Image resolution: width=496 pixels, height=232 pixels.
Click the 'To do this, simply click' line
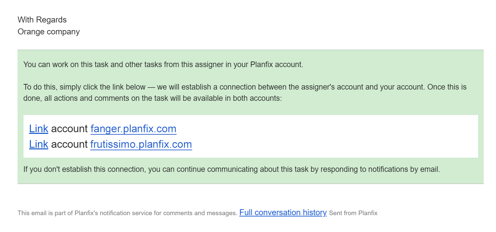pyautogui.click(x=245, y=87)
